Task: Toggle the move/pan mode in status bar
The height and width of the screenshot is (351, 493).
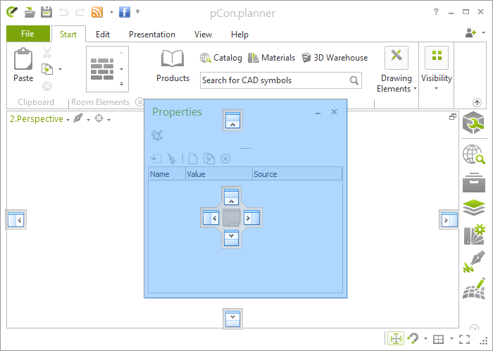Action: click(396, 339)
